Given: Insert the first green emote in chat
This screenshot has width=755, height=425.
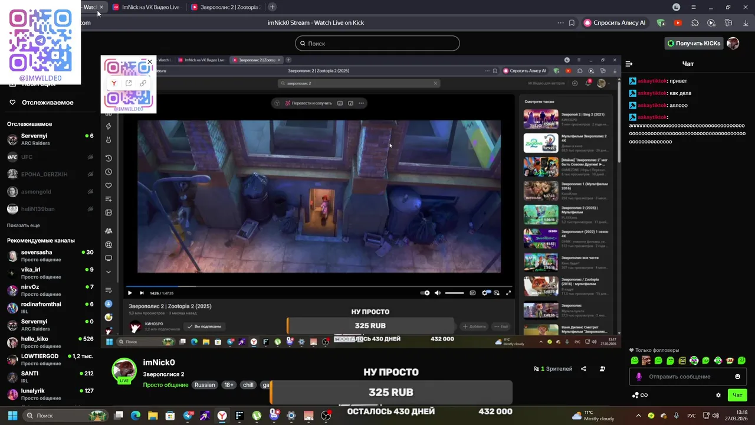Looking at the screenshot, I should (635, 361).
